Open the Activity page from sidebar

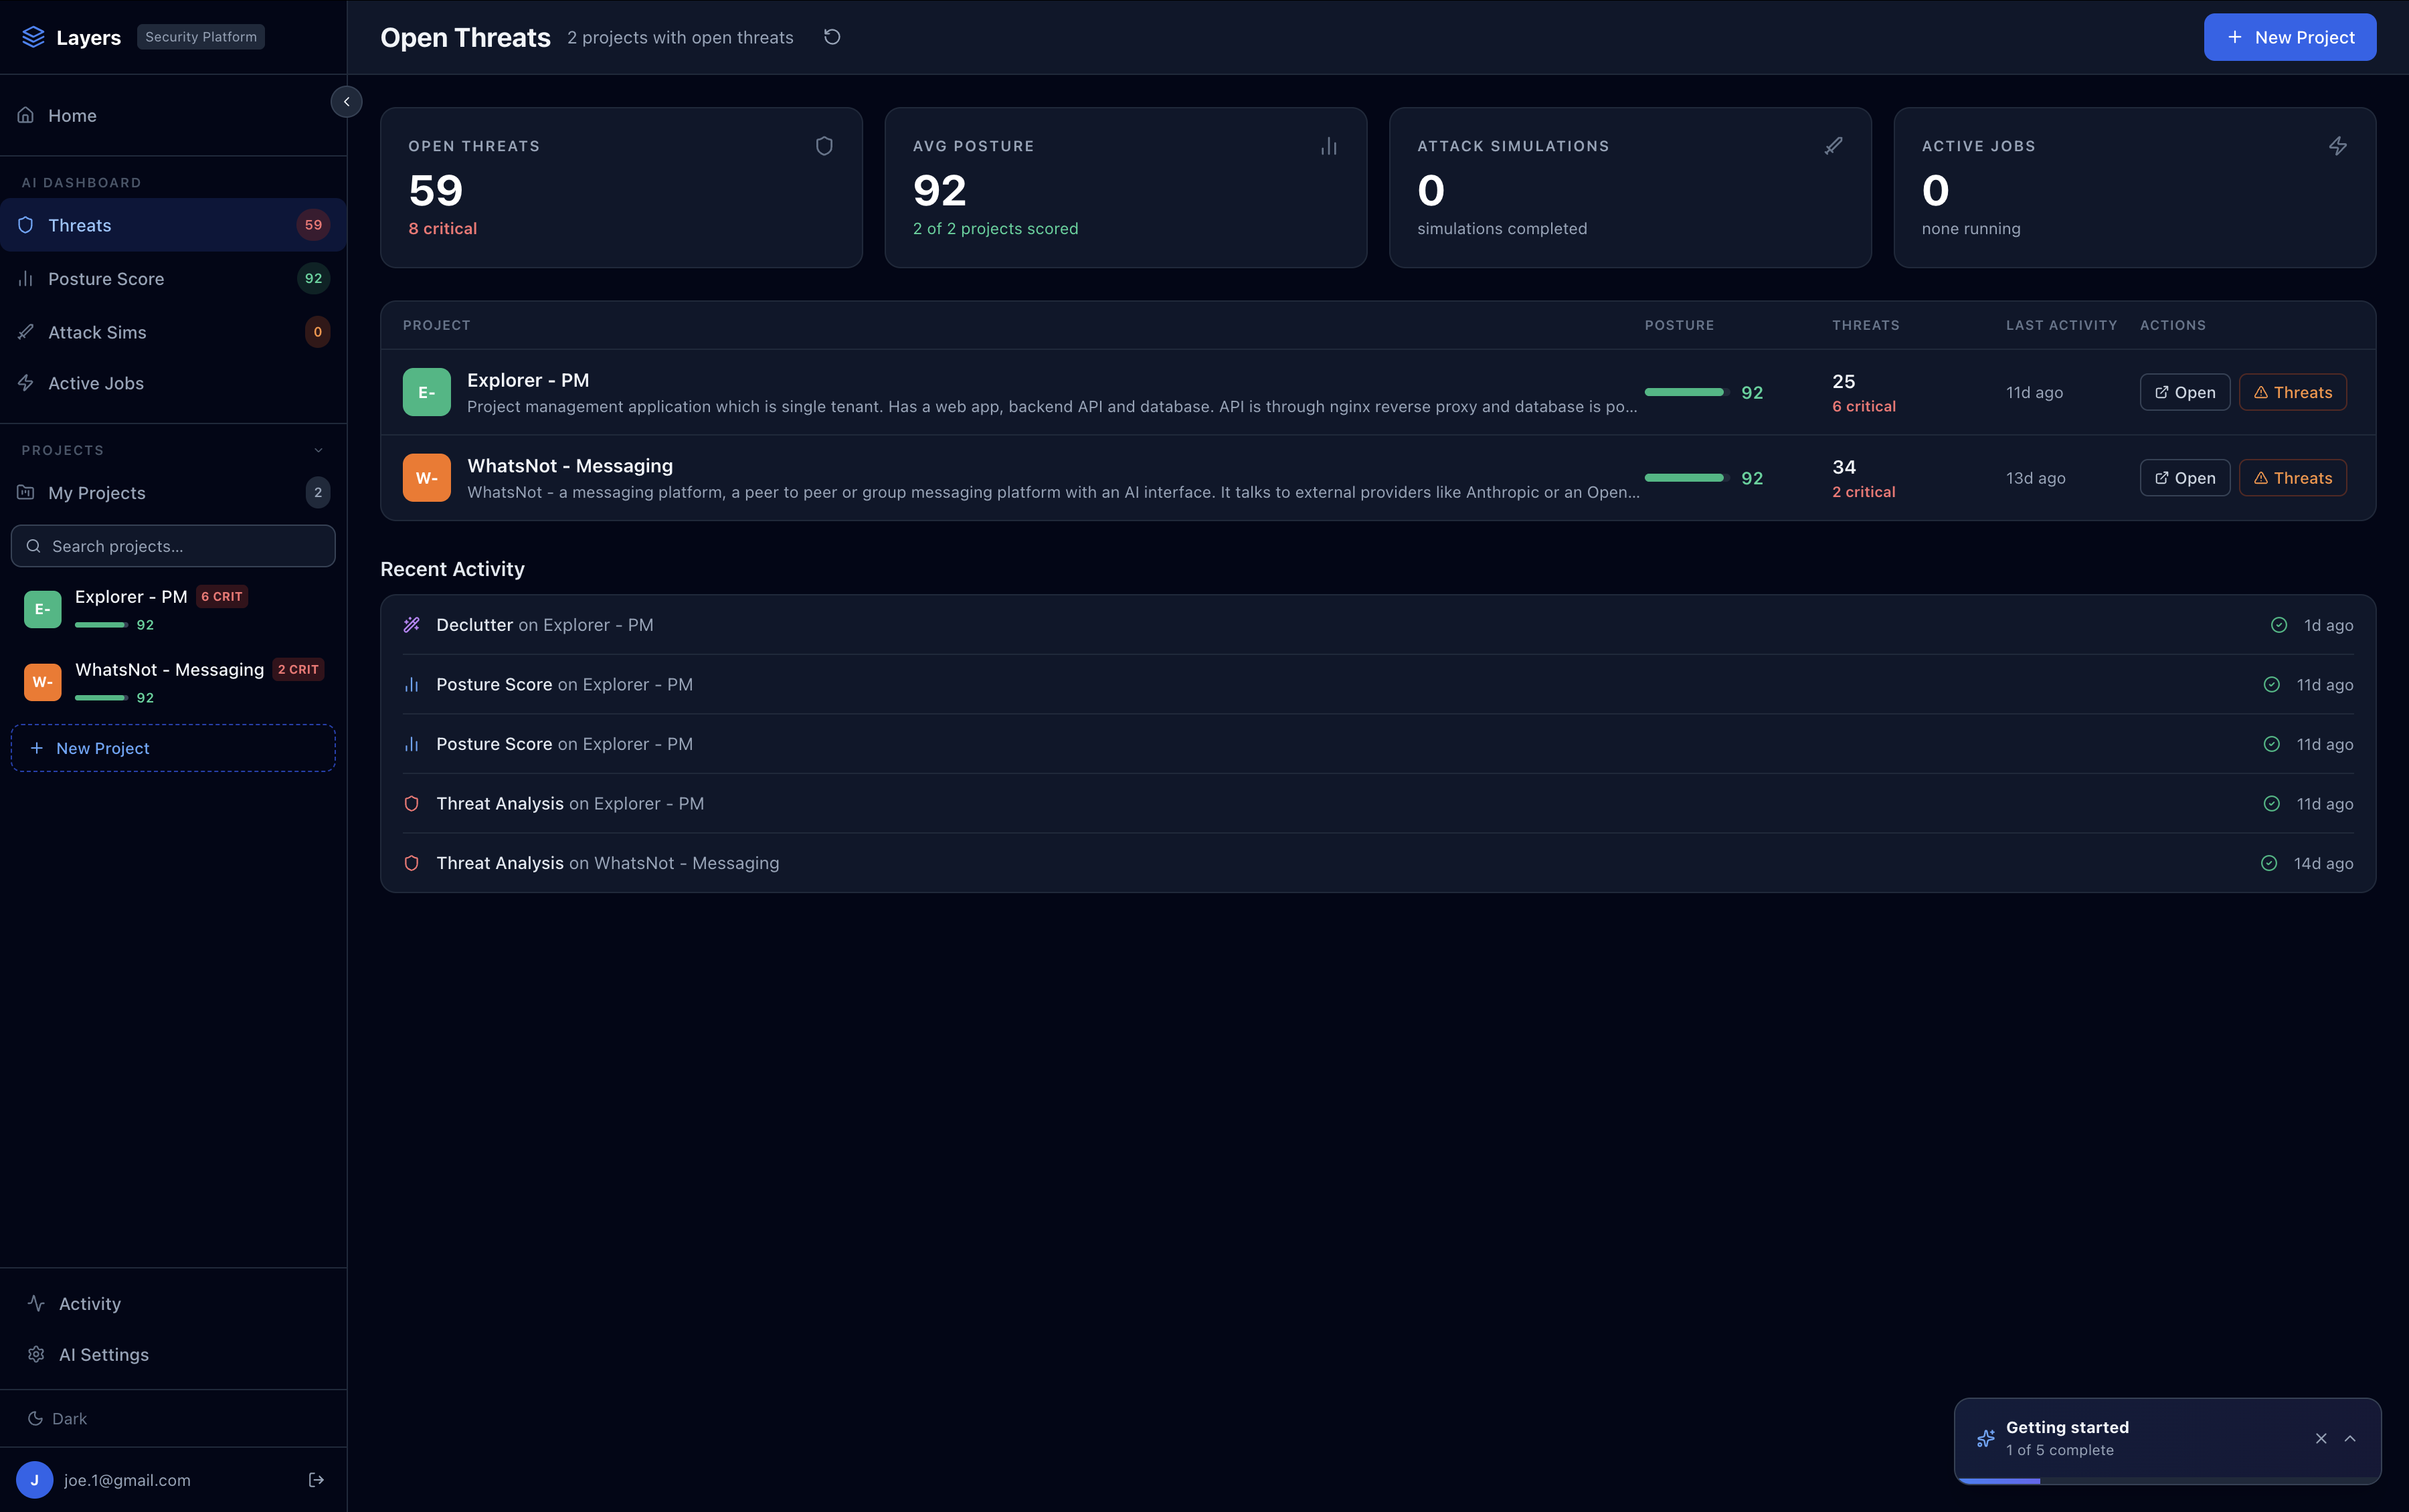(173, 1303)
